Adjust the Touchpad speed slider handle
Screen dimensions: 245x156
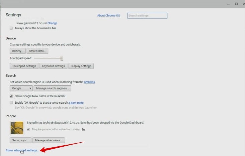62,58
